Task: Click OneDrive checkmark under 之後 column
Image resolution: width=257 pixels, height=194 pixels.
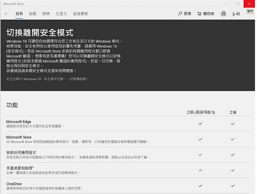Action: pyautogui.click(x=233, y=186)
